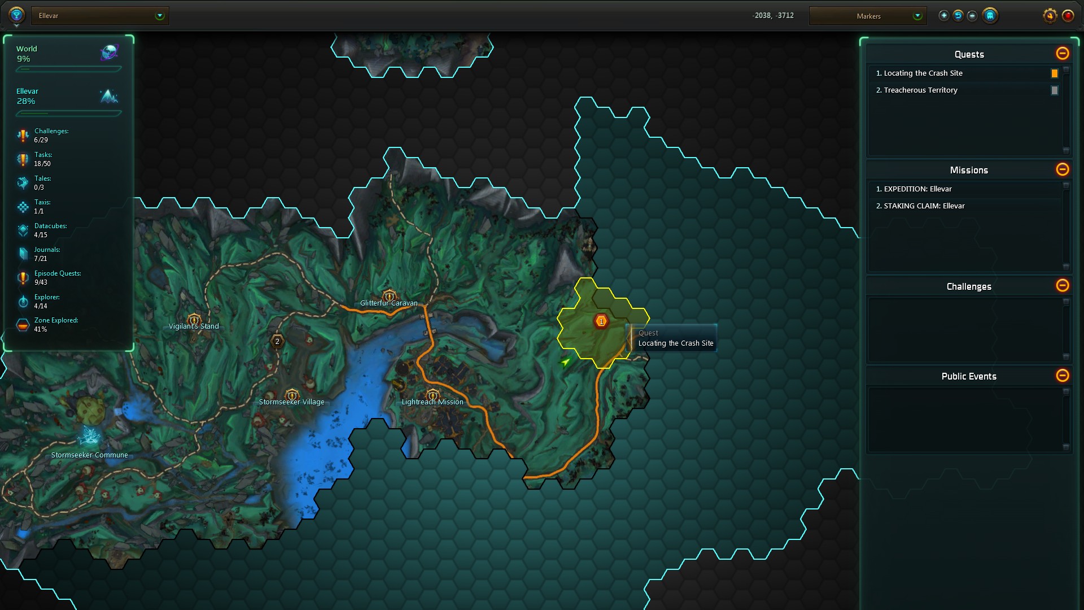
Task: Click the Journals icon in stats panel
Action: [23, 254]
